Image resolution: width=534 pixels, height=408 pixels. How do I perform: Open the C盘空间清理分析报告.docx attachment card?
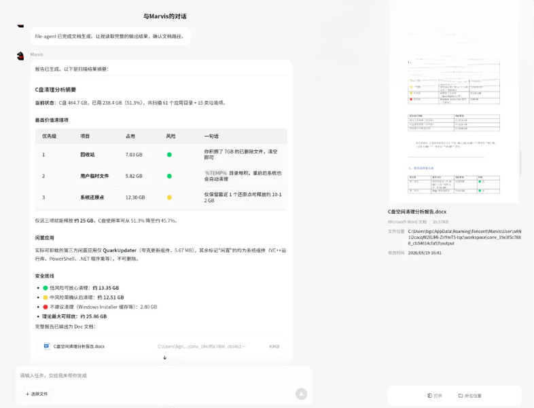pyautogui.click(x=162, y=346)
